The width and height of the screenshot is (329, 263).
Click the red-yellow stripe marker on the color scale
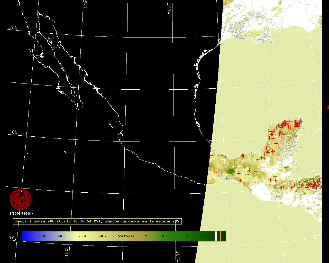pyautogui.click(x=221, y=236)
